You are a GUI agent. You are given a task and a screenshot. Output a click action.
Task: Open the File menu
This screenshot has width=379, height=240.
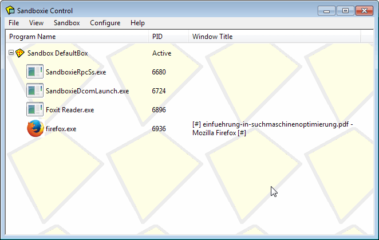pyautogui.click(x=14, y=23)
